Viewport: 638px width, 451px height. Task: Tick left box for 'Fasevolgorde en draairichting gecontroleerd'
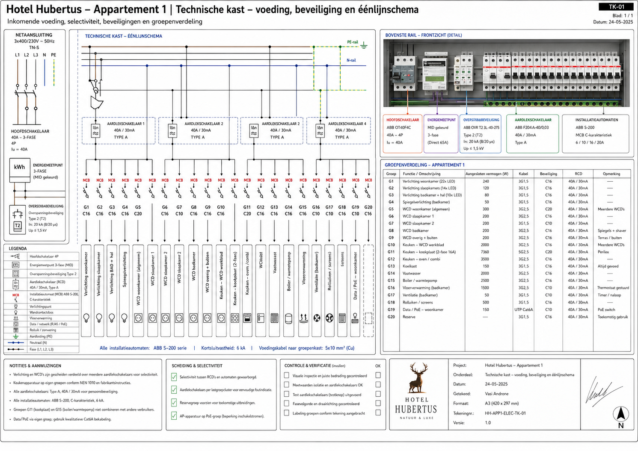(287, 404)
